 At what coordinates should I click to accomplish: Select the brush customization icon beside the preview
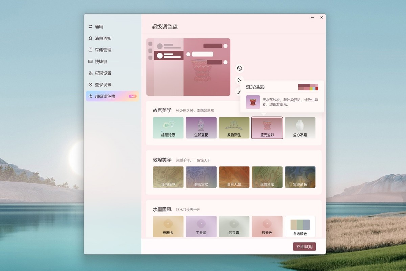point(240,92)
